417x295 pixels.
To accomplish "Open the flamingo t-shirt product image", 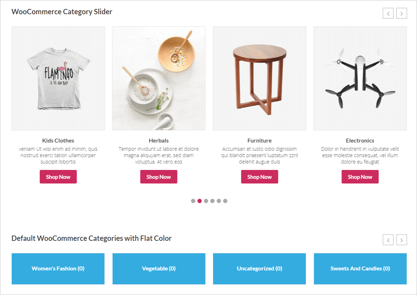I will point(58,78).
